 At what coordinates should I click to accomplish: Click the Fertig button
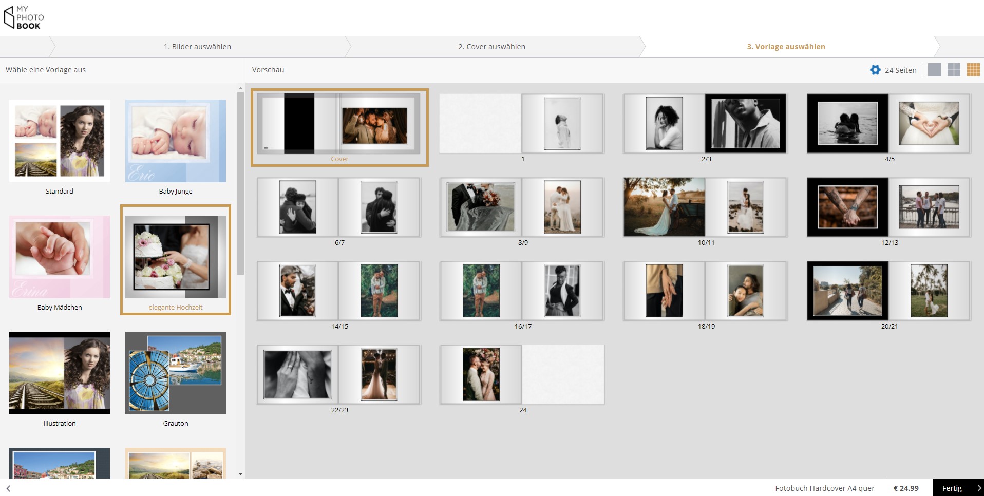click(x=958, y=488)
